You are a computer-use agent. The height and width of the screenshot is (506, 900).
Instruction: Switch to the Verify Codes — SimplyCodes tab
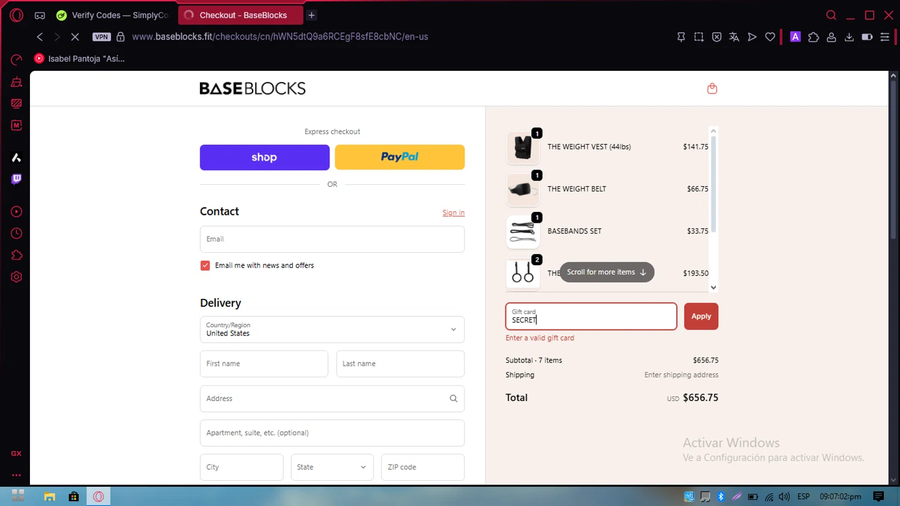pos(112,15)
